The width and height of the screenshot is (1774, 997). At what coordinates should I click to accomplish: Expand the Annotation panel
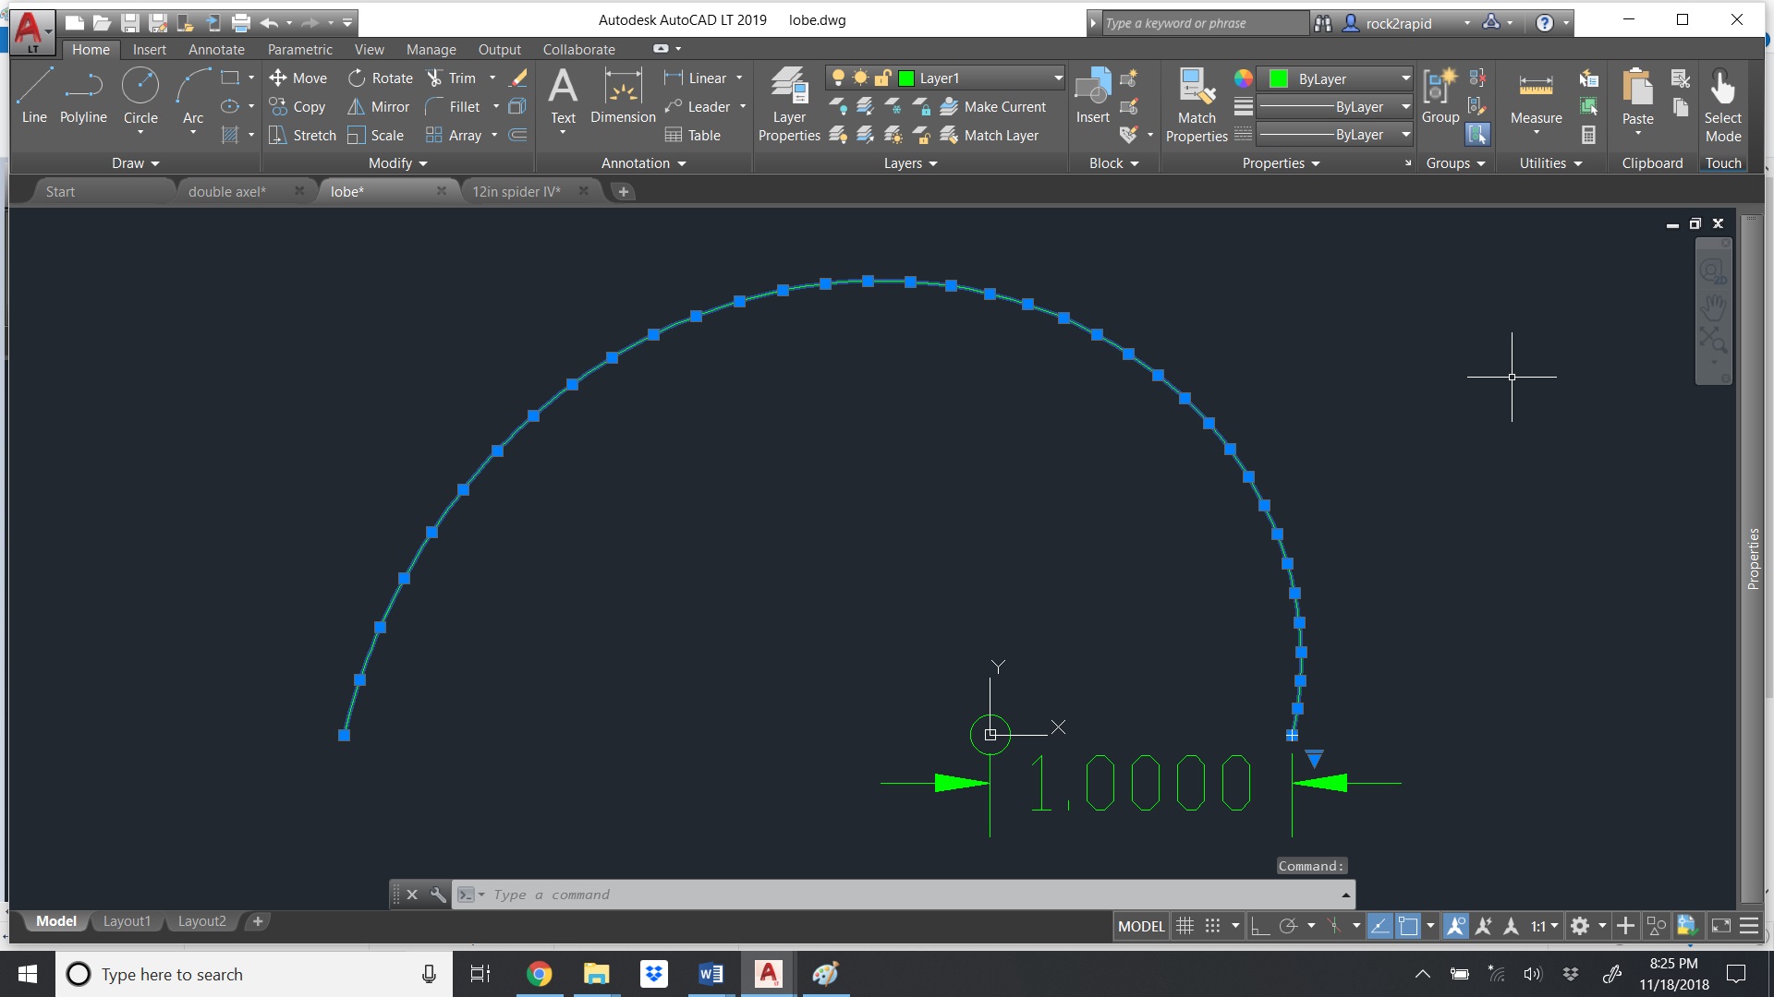click(643, 163)
